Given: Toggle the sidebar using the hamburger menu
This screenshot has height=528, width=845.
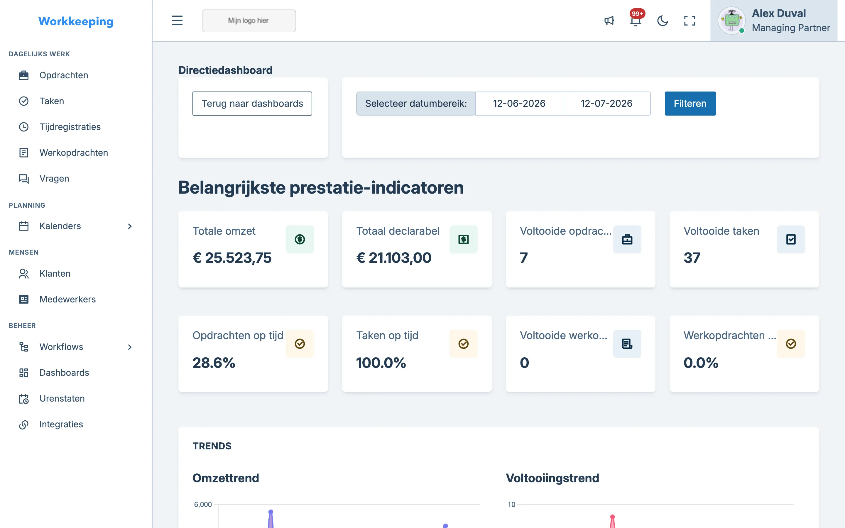Looking at the screenshot, I should click(177, 21).
